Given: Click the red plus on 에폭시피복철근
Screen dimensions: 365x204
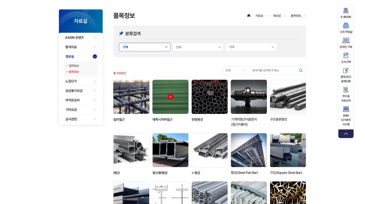Looking at the screenshot, I should tap(170, 97).
